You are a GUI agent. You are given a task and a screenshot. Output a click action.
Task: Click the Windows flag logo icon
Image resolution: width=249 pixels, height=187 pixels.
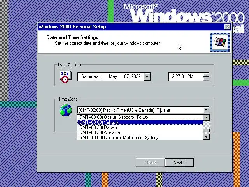[x=220, y=42]
